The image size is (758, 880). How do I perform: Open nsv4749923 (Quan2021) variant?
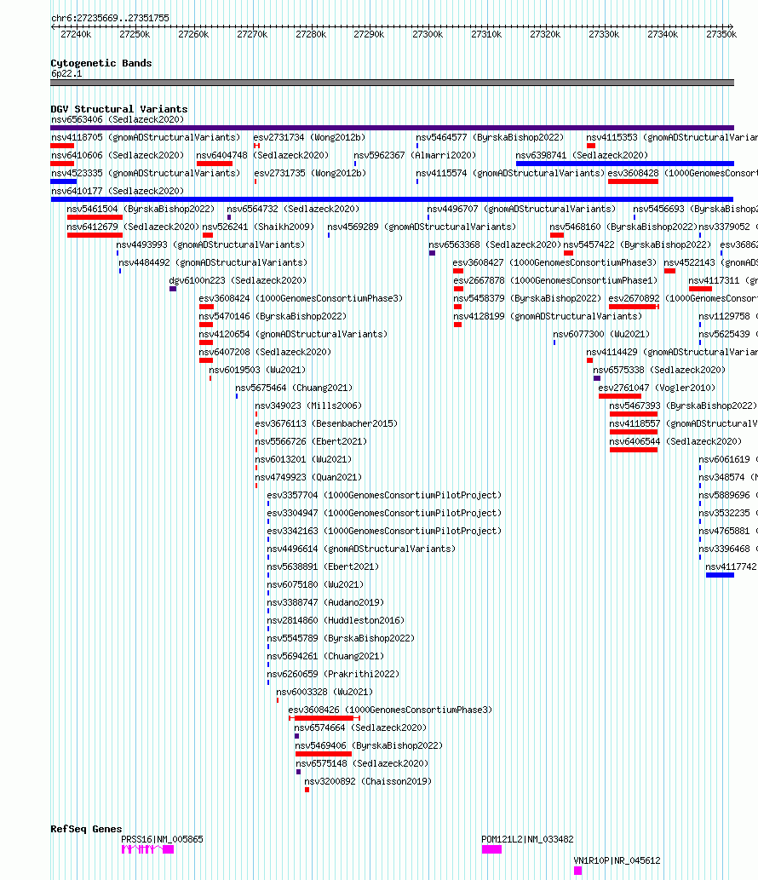point(308,479)
